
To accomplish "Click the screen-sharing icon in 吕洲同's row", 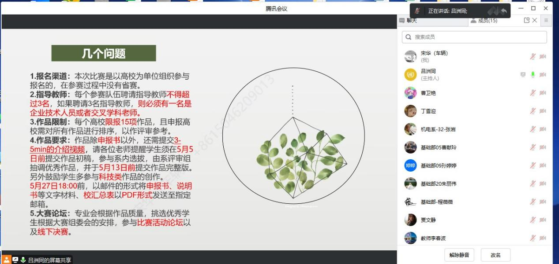I will pos(523,75).
